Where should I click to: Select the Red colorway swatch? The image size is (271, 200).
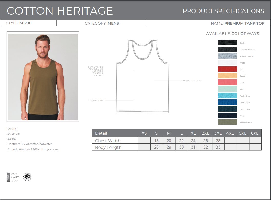[x=227, y=69]
